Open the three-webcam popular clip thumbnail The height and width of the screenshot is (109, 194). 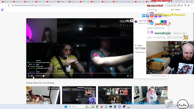(x=115, y=95)
